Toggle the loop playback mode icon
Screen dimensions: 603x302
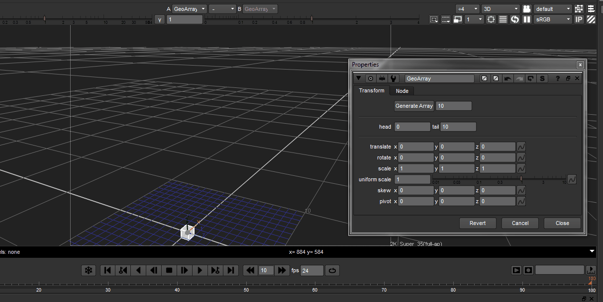click(x=332, y=270)
